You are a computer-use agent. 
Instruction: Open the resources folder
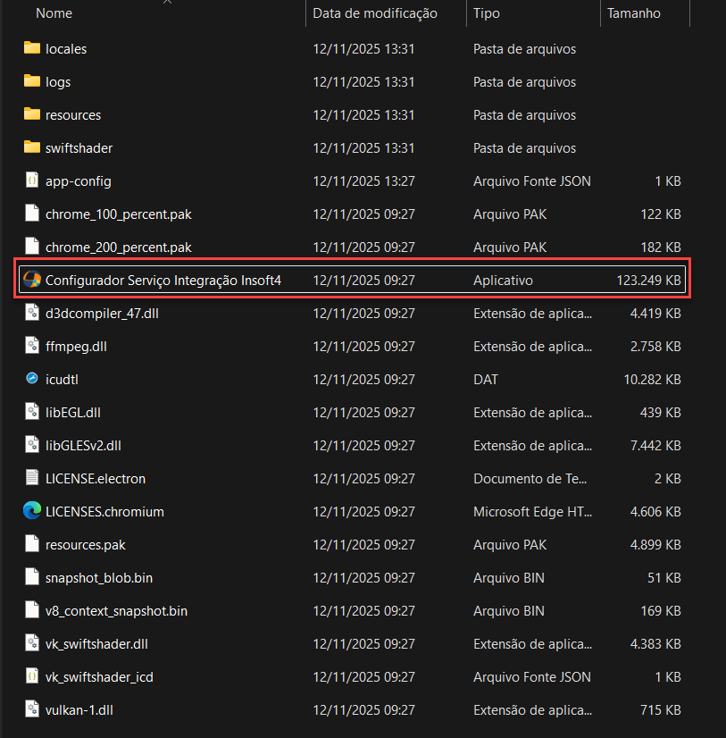coord(73,114)
